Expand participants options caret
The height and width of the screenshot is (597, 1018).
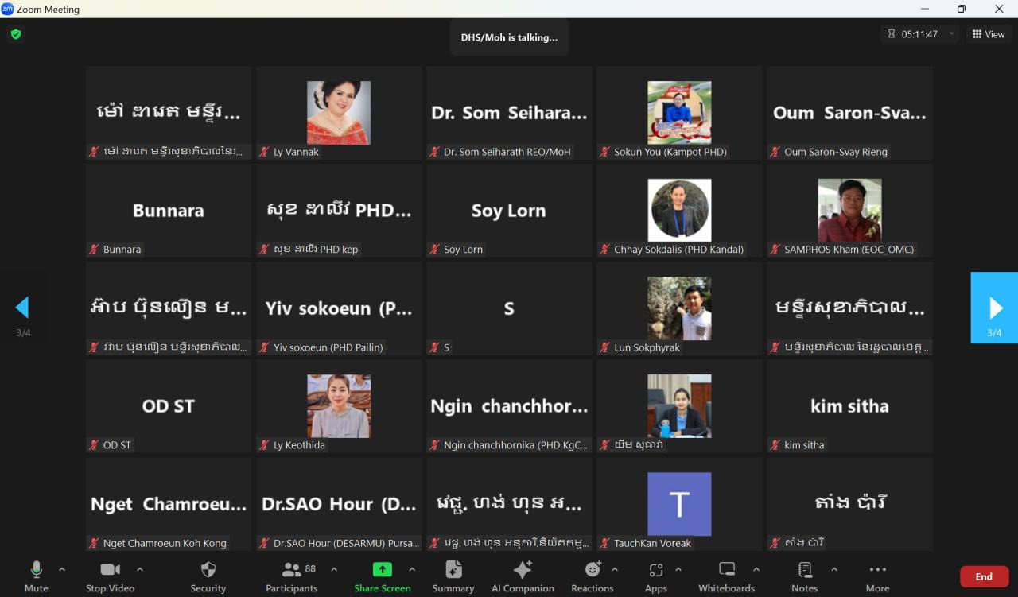334,569
